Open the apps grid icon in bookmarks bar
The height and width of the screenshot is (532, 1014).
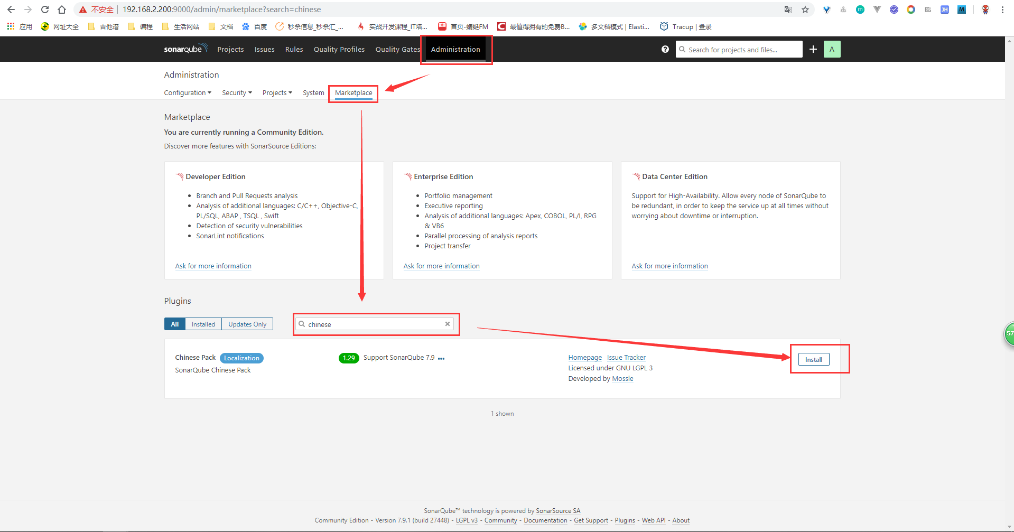click(x=11, y=26)
